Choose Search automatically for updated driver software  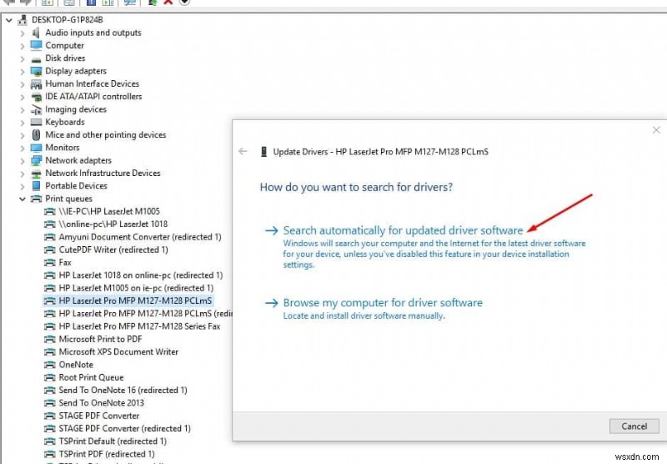click(403, 230)
